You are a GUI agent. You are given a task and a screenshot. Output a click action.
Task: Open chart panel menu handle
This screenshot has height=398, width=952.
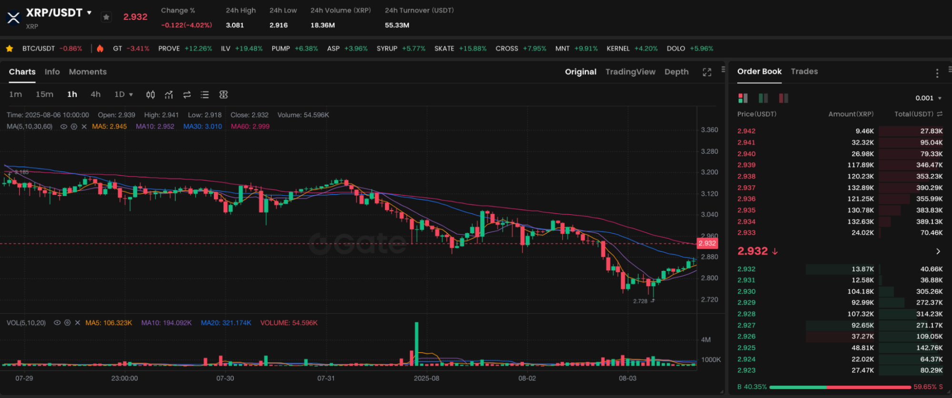click(723, 70)
